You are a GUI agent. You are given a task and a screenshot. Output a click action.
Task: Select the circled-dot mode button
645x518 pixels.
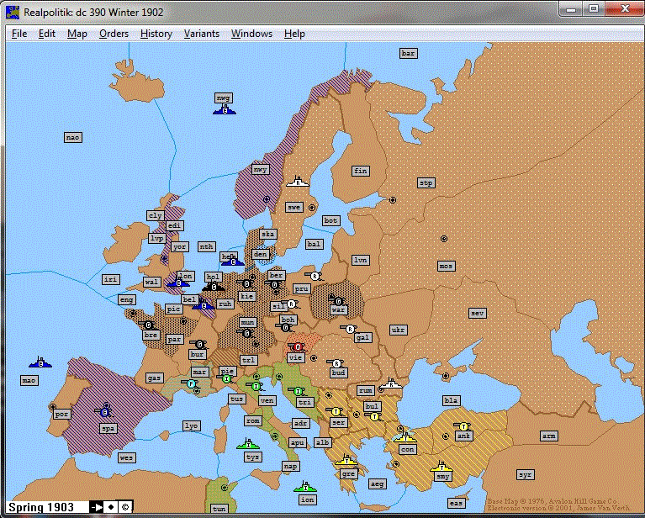pos(125,507)
